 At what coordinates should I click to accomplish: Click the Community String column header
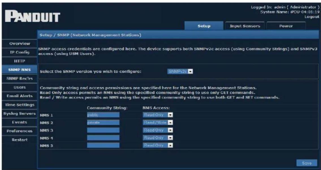point(107,108)
